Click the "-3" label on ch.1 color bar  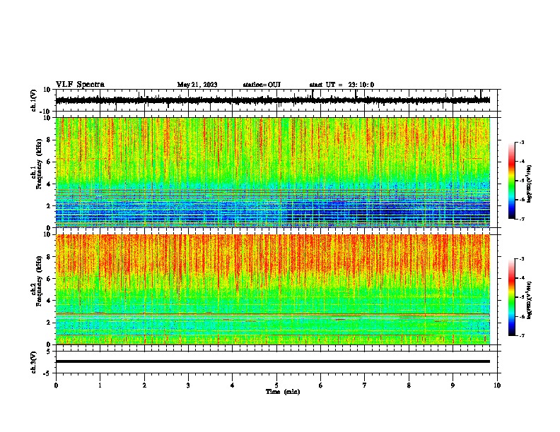click(521, 143)
